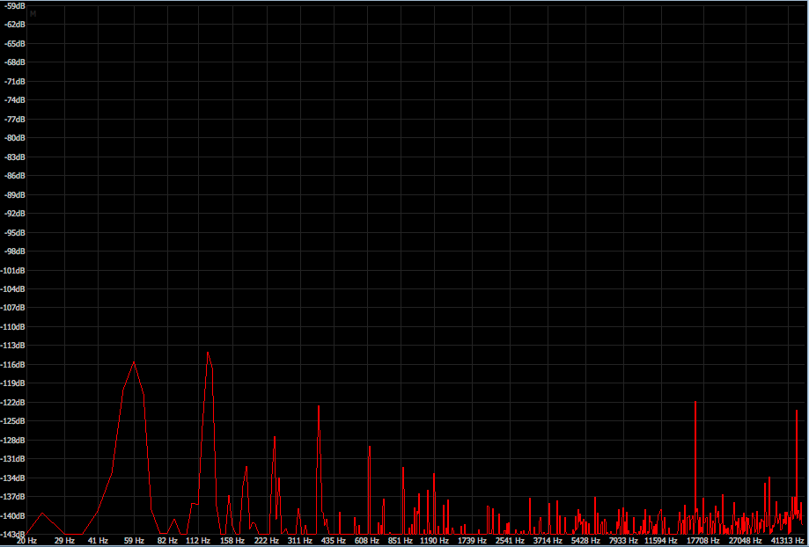Click the -68dB level label
Viewport: 809px width, 547px height.
point(13,62)
